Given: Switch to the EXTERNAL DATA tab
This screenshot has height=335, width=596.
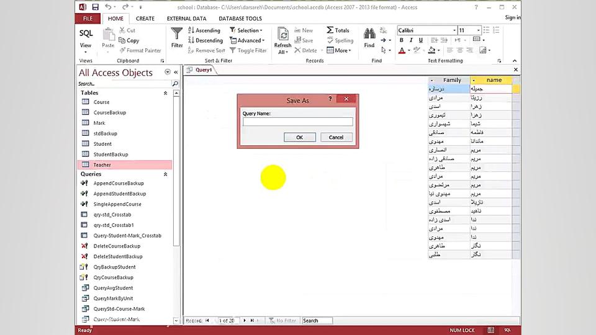Looking at the screenshot, I should tap(187, 18).
